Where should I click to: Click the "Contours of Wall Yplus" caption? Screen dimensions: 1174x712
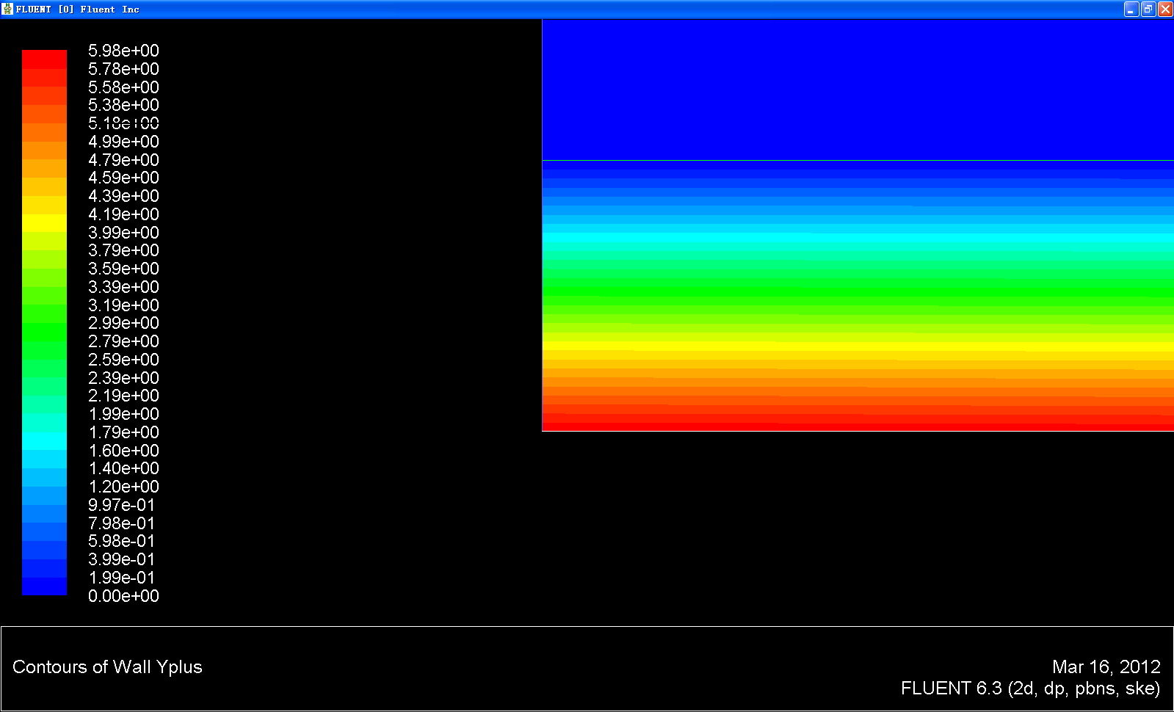point(107,667)
